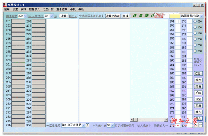Click the 撤消 button

(x=198, y=86)
